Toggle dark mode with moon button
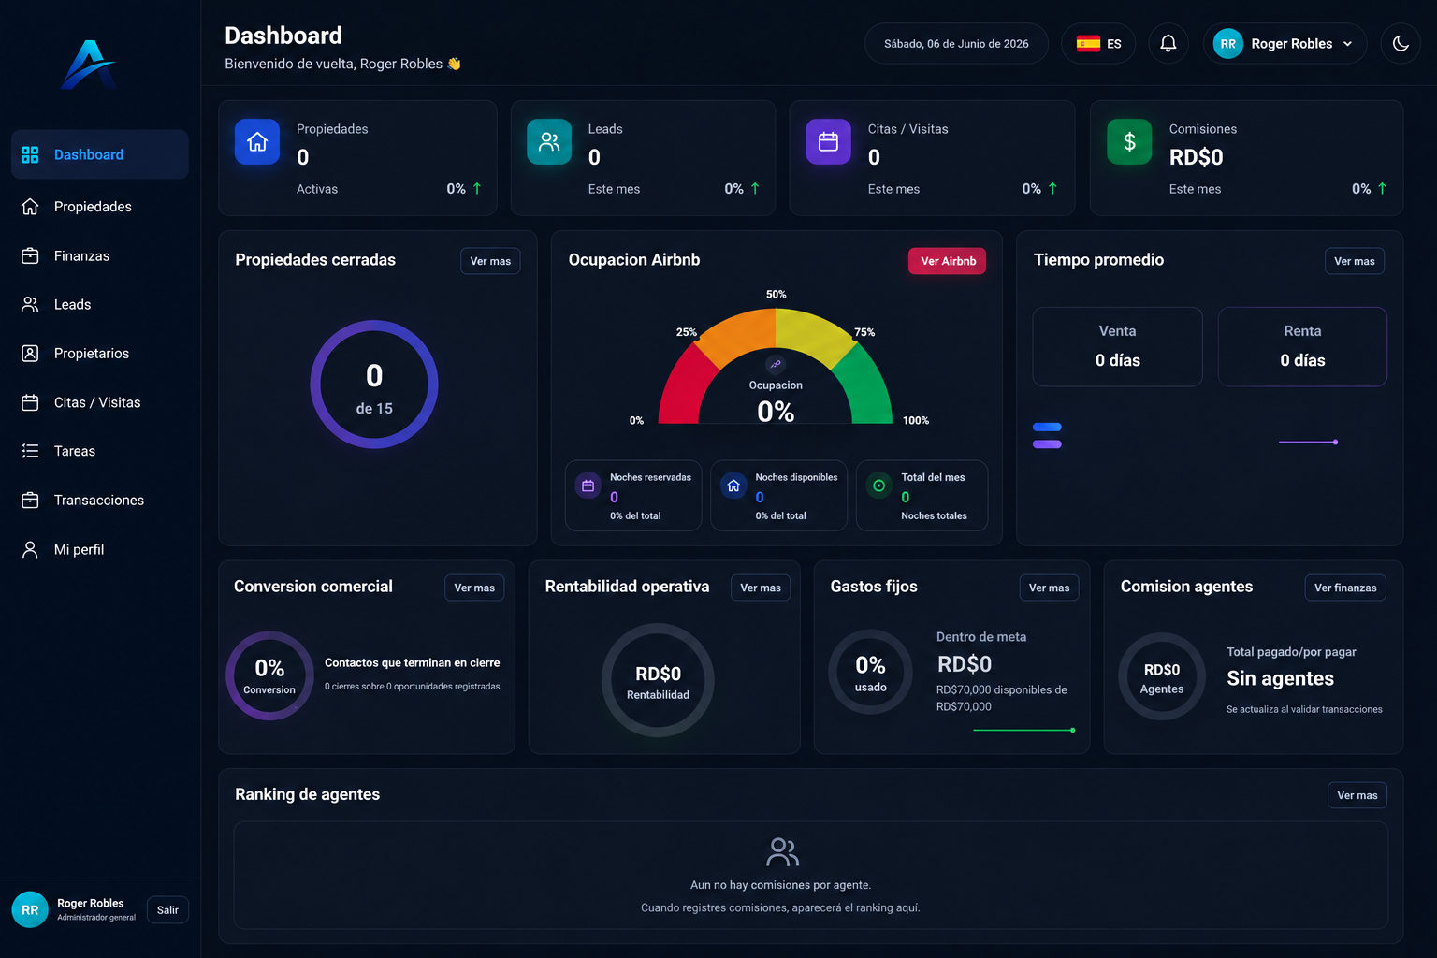The image size is (1437, 958). pos(1401,43)
